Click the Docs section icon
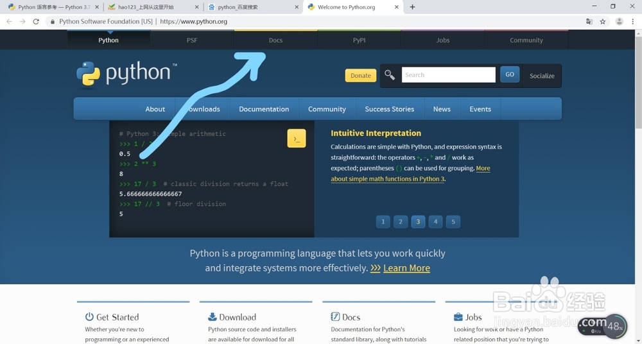The height and width of the screenshot is (344, 642). [335, 316]
